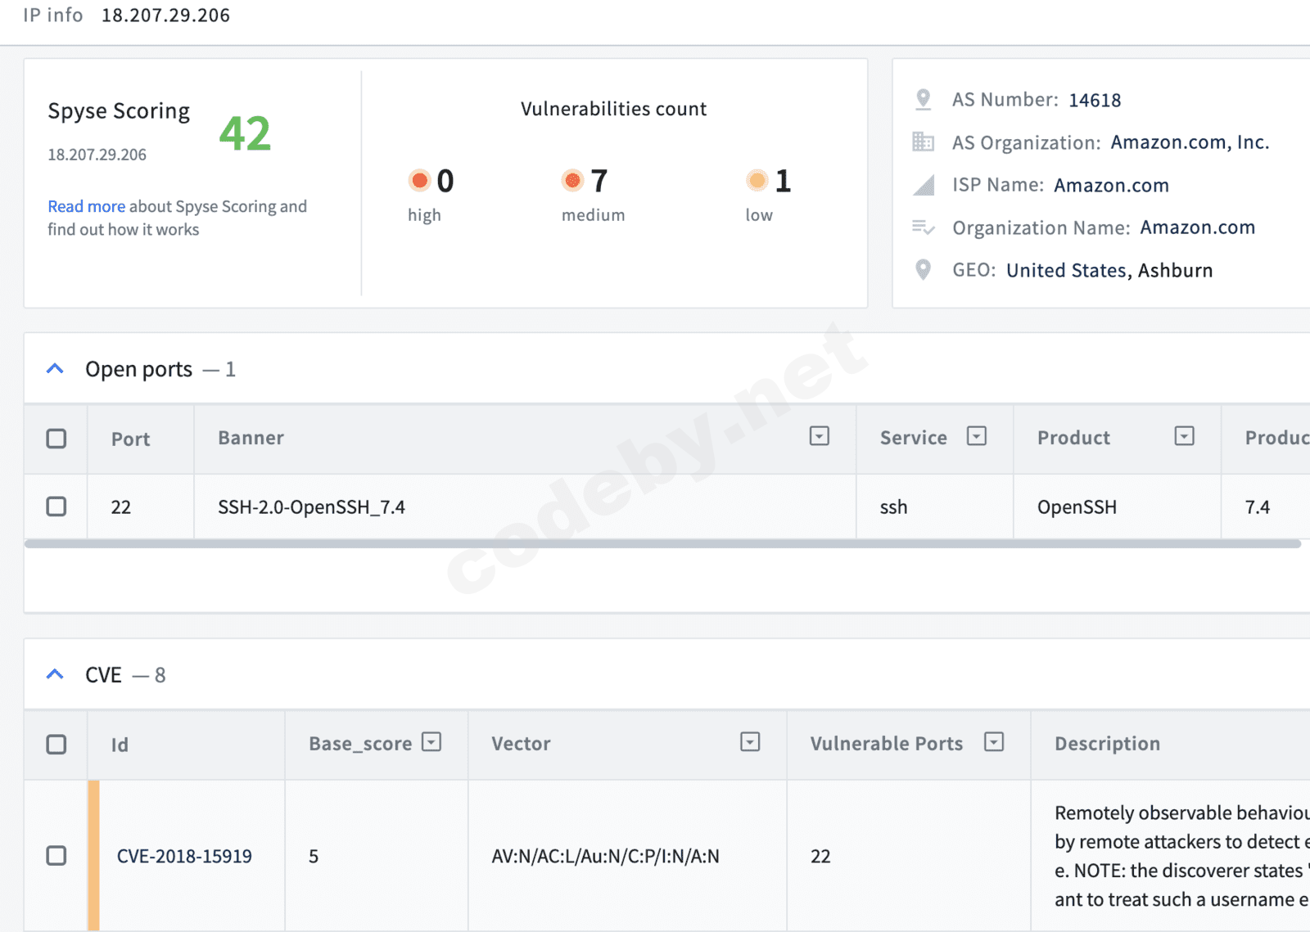Click the high vulnerabilities red dot

point(419,180)
